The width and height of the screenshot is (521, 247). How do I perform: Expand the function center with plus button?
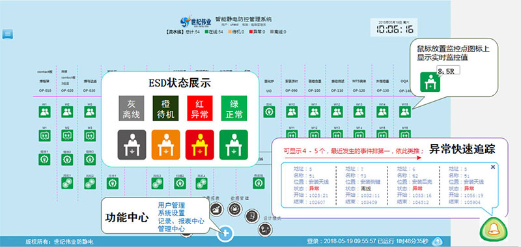(x=225, y=233)
